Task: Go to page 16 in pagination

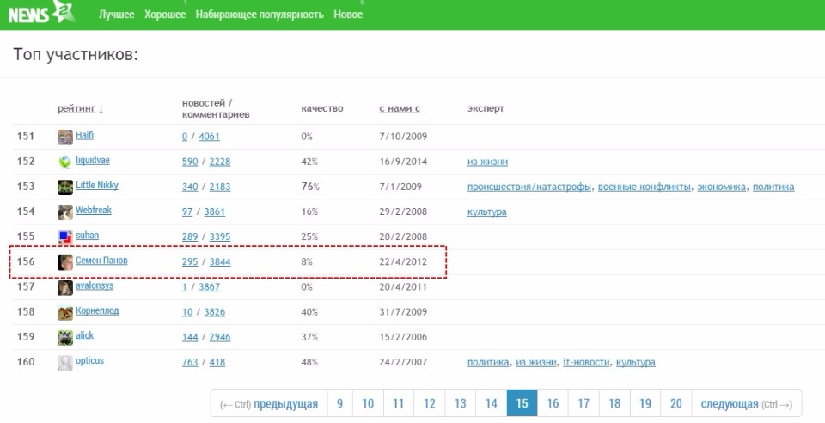Action: (553, 403)
